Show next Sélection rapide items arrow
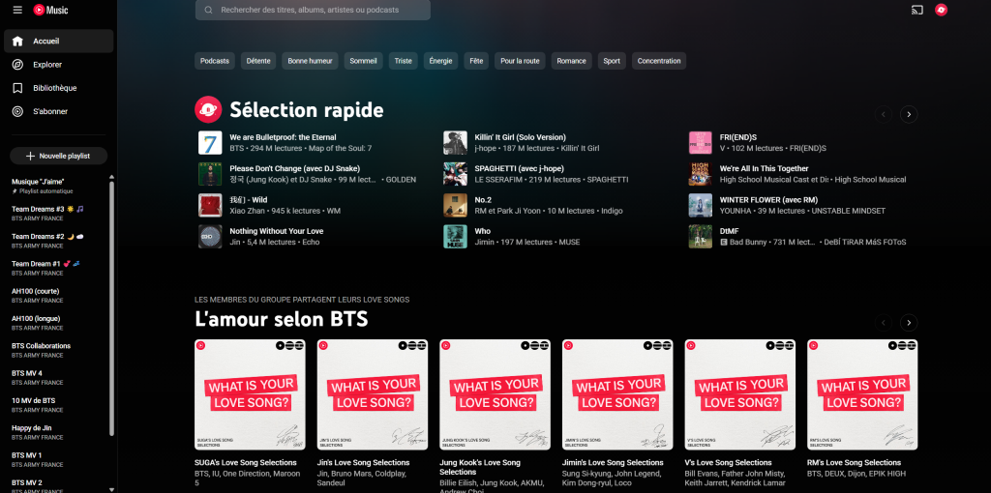991x493 pixels. [x=908, y=114]
